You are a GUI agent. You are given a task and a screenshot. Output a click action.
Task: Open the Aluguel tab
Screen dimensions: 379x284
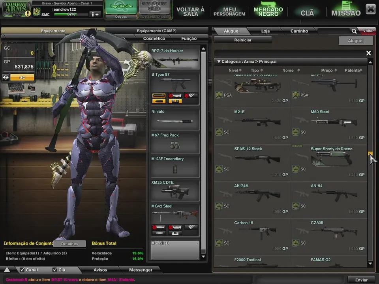pyautogui.click(x=232, y=31)
